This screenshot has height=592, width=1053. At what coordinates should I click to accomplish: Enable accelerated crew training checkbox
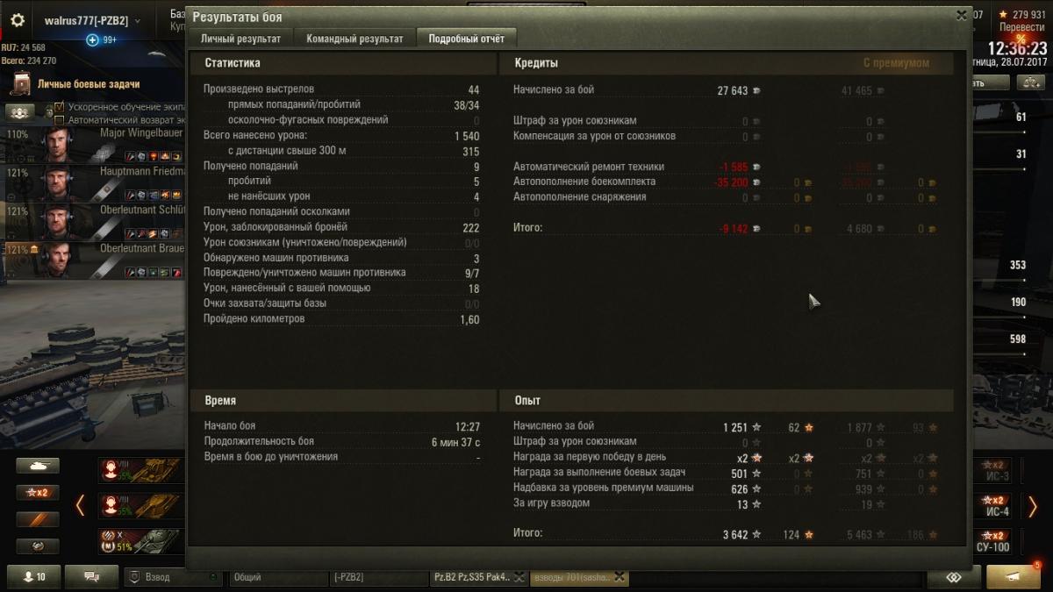tap(60, 107)
